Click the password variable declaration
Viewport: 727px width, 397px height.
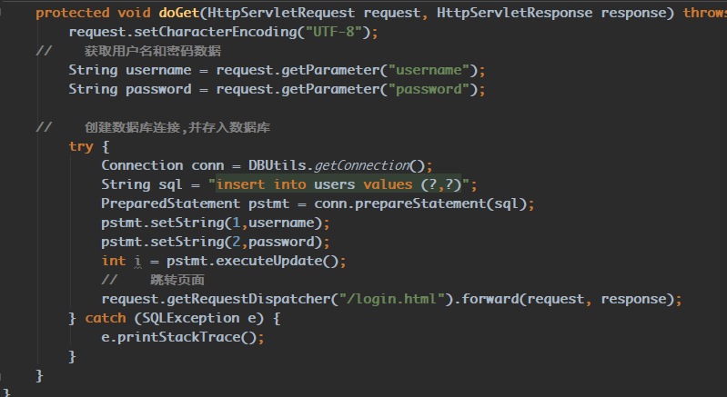click(x=158, y=89)
